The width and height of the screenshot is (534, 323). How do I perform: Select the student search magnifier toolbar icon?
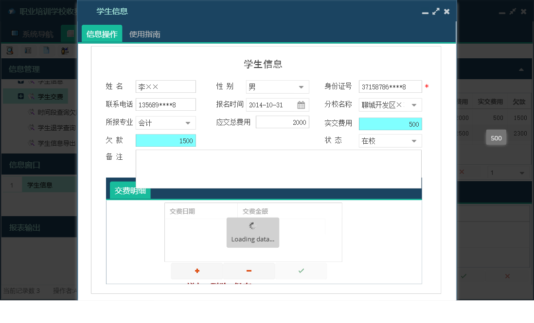pos(9,50)
